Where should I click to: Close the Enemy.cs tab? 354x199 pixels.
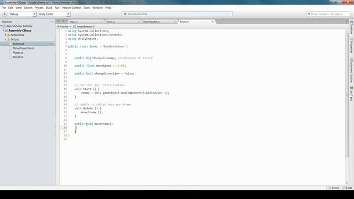pyautogui.click(x=212, y=22)
